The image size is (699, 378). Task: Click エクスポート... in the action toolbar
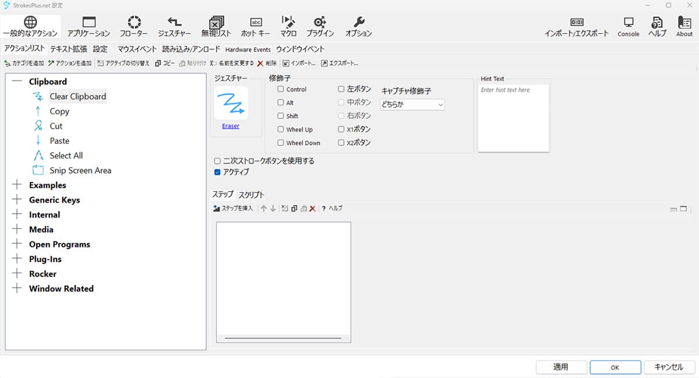click(x=339, y=63)
